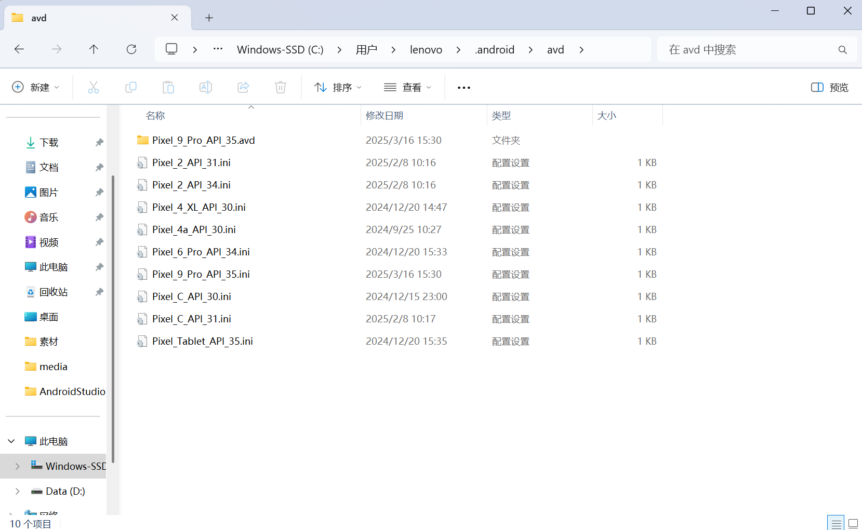Cut the selected item with scissors icon
Viewport: 862px width, 530px height.
click(94, 87)
